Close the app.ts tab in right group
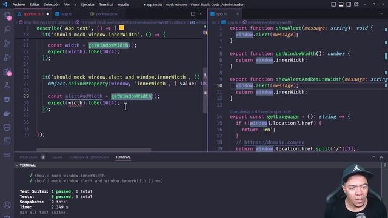This screenshot has height=218, width=388. tap(238, 14)
